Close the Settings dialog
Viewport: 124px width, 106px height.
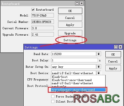120,47
